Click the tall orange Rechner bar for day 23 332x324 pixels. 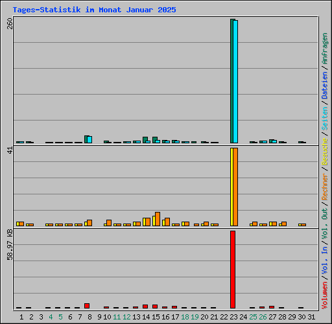[235, 187]
